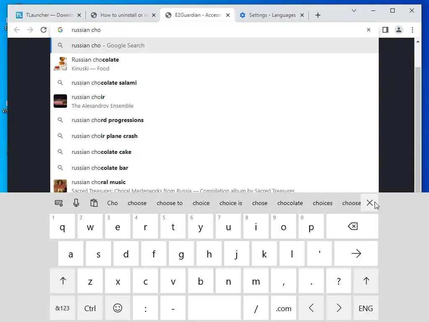Close the Settings - Languages tab
This screenshot has width=429, height=322.
302,15
